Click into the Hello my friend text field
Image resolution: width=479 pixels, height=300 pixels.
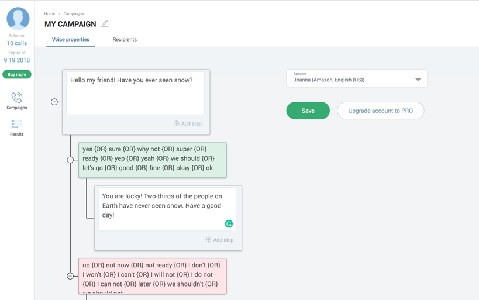click(135, 93)
